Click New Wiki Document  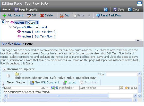point(45,82)
